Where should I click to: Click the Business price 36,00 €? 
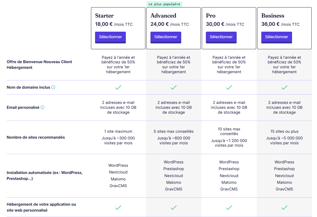270,24
